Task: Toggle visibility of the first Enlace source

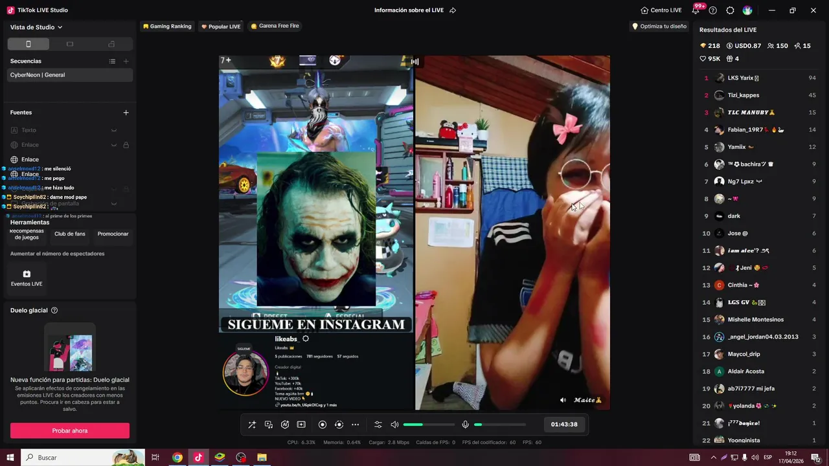Action: [x=114, y=145]
